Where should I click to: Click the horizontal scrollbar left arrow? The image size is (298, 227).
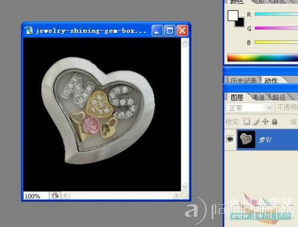66,196
